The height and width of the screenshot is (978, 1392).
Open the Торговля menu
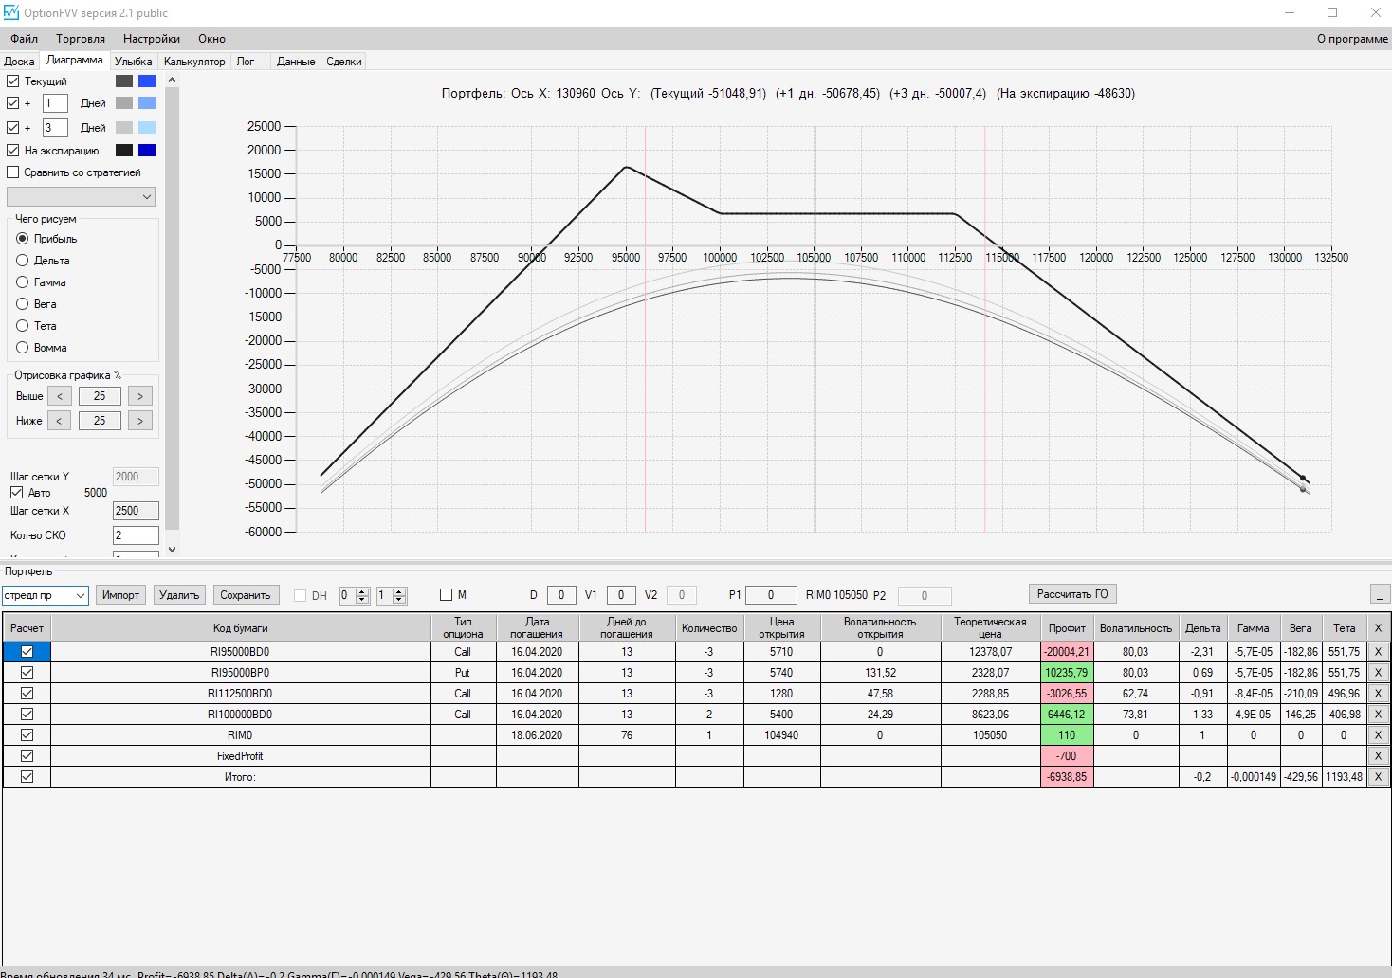[81, 39]
